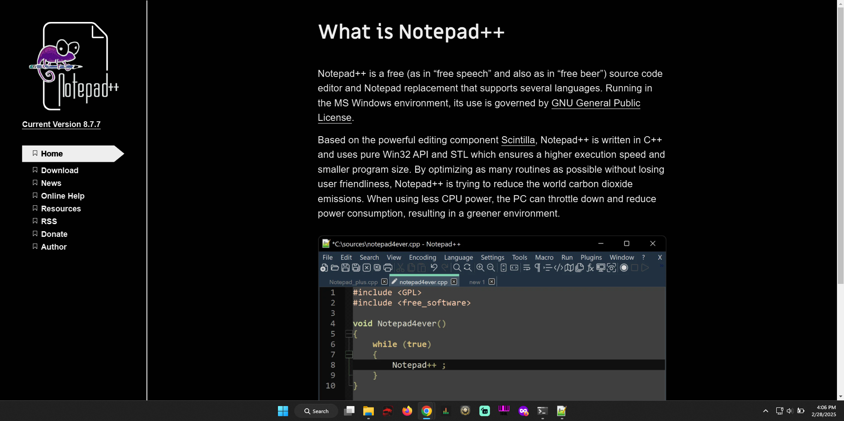
Task: Click the Current Version 8.7.7 link
Action: click(61, 124)
